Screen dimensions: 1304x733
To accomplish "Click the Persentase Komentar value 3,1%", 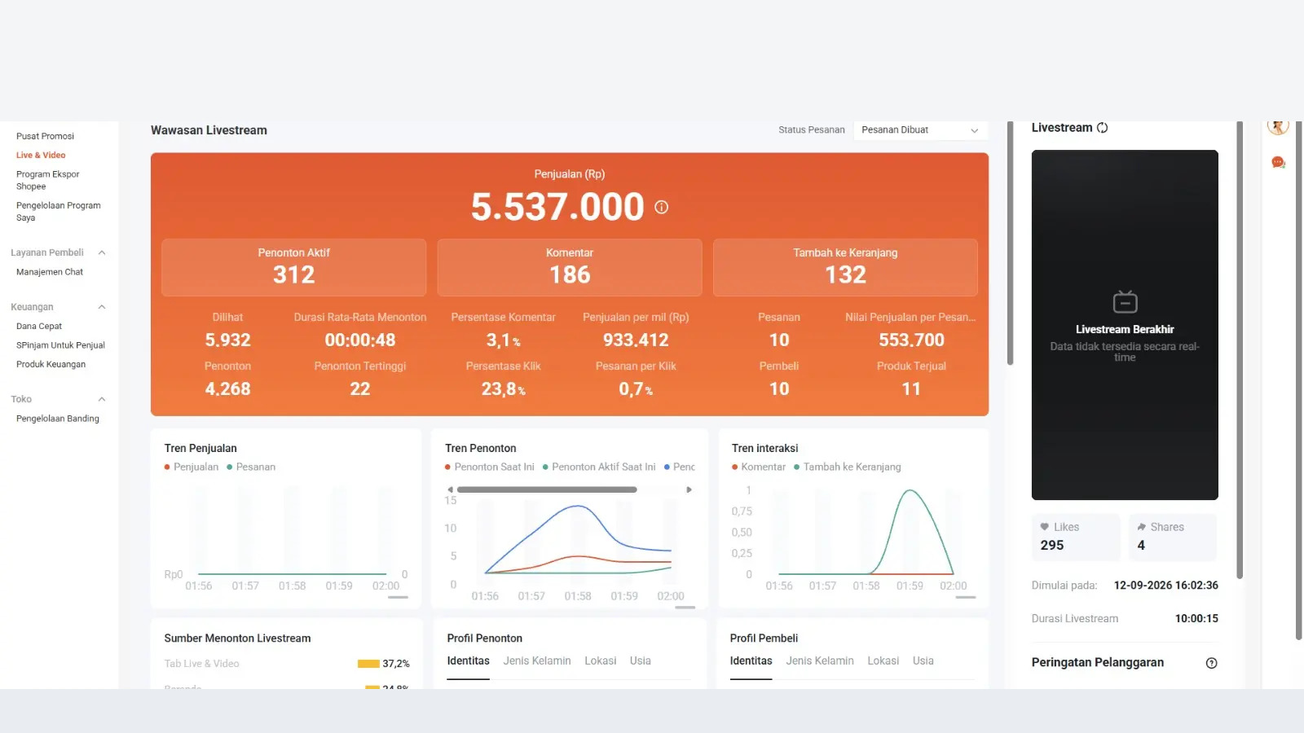I will pyautogui.click(x=503, y=340).
